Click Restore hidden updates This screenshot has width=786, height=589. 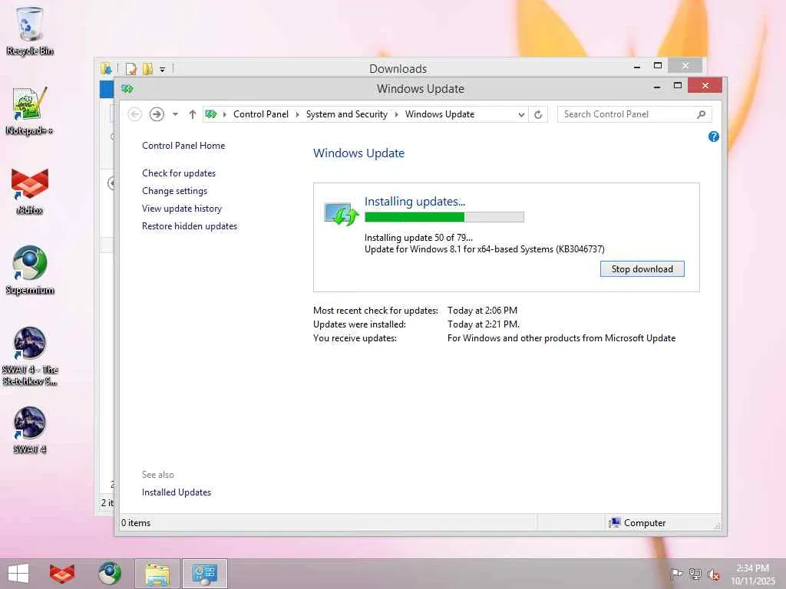pyautogui.click(x=190, y=226)
